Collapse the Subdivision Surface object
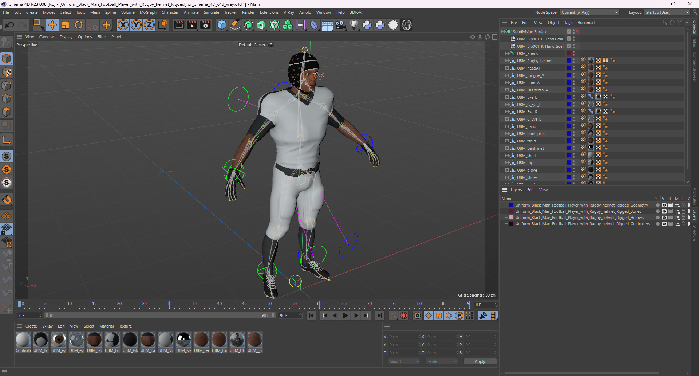Image resolution: width=699 pixels, height=376 pixels. [x=503, y=32]
